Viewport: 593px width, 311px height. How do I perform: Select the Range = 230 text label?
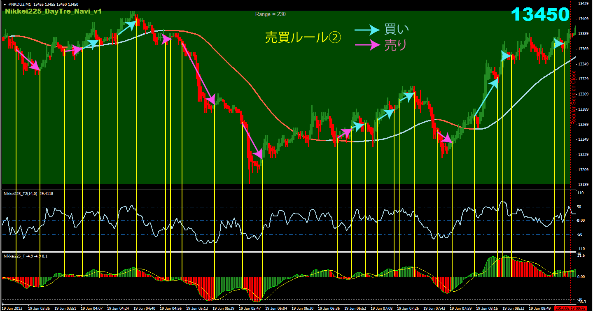coord(270,14)
